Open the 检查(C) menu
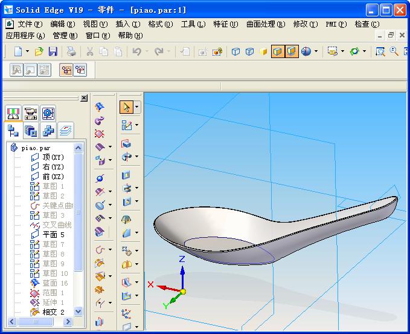 tap(367, 24)
